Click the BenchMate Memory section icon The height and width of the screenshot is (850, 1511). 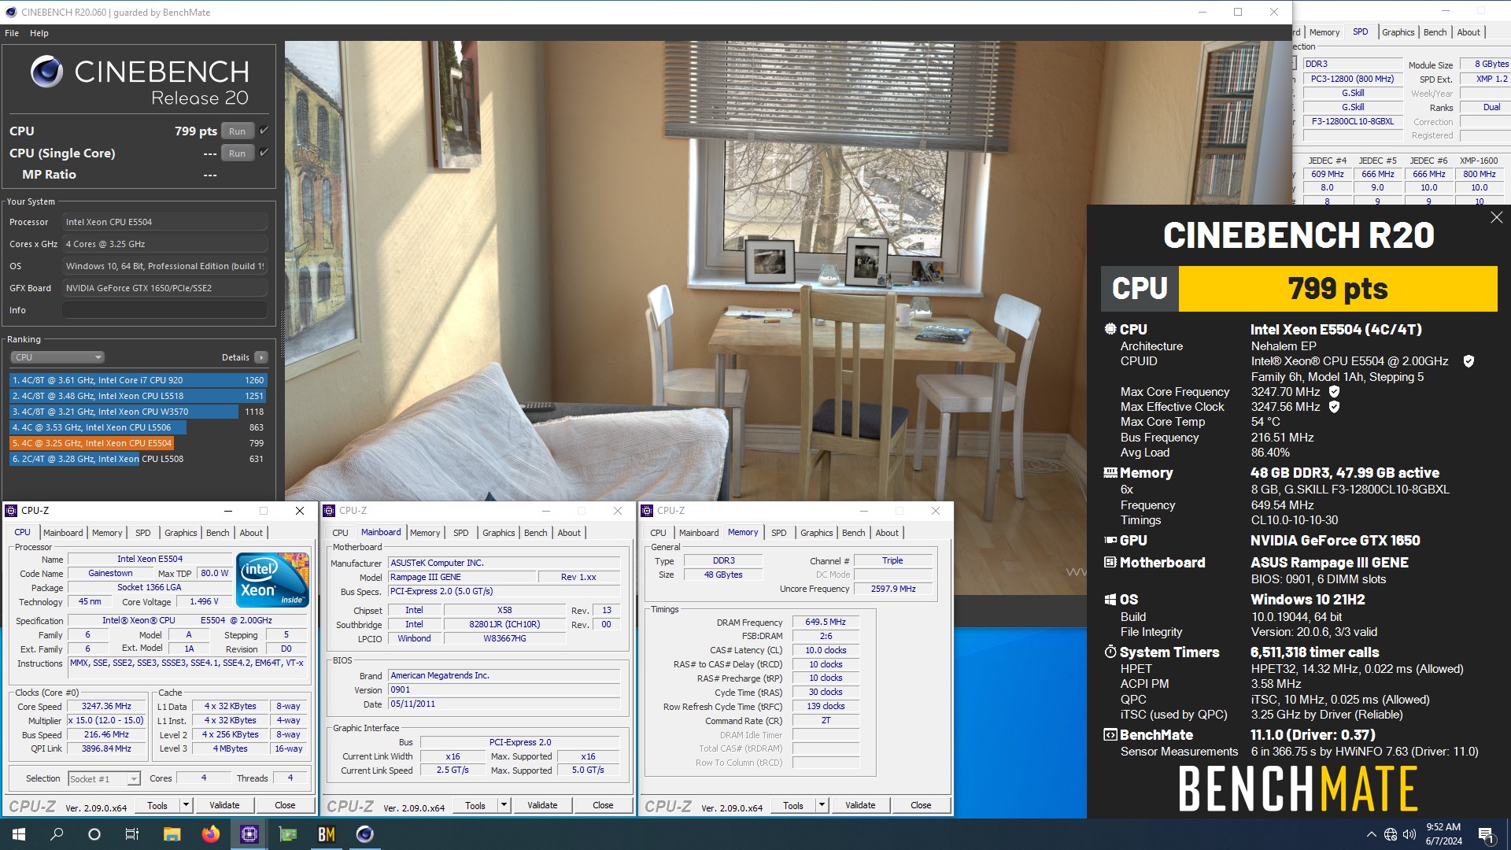click(x=1110, y=473)
